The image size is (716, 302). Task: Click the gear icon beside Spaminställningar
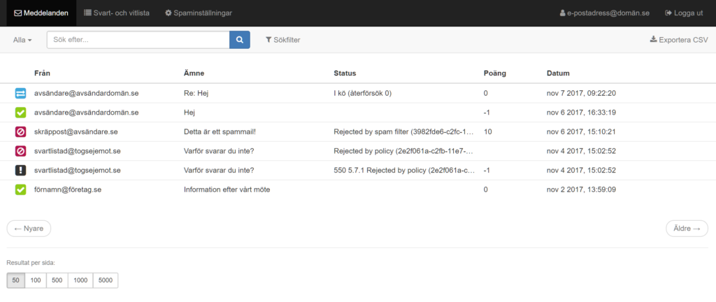(x=168, y=13)
